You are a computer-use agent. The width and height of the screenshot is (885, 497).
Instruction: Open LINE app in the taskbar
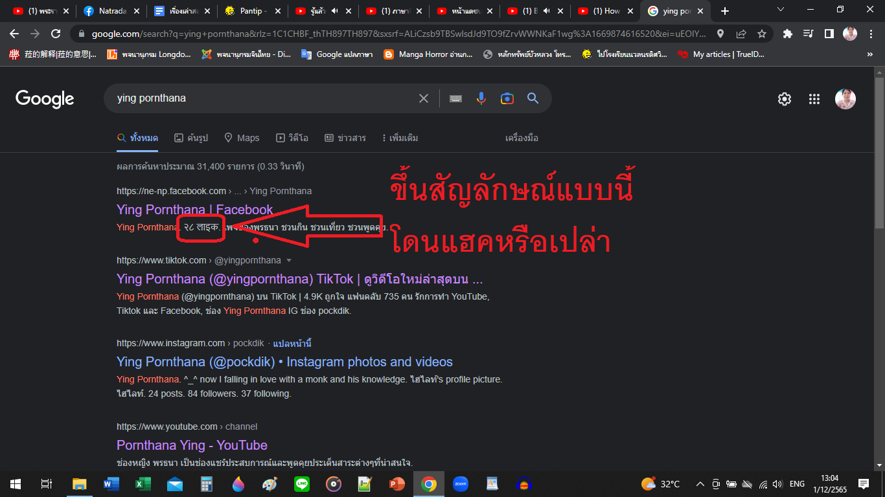coord(302,484)
